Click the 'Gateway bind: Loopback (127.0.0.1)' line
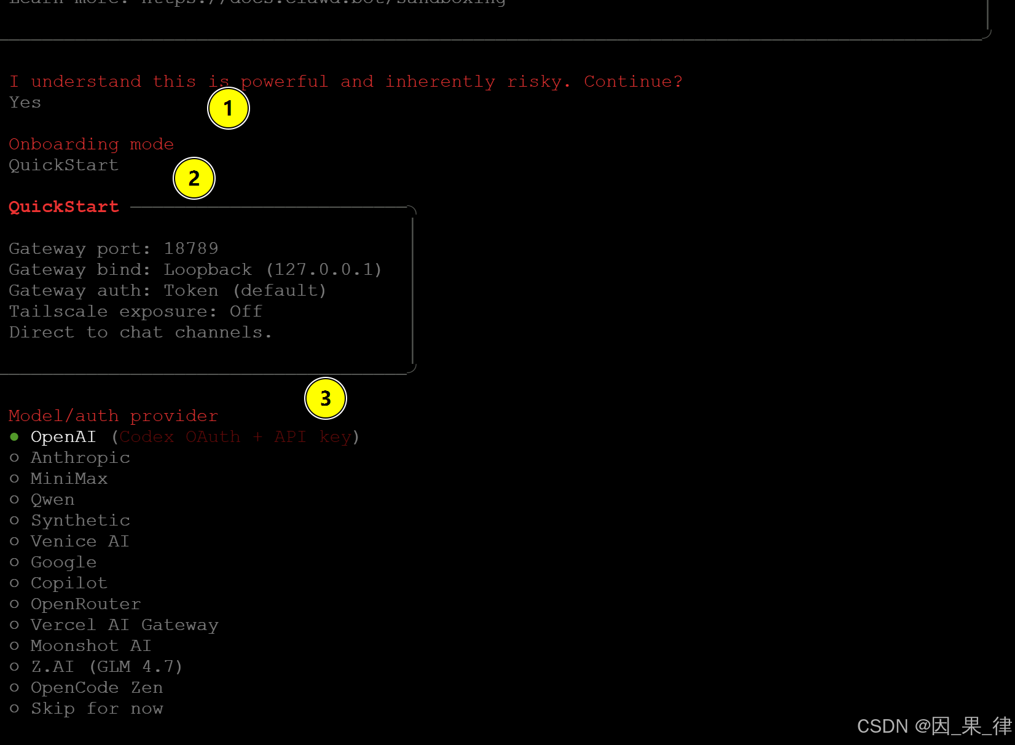 click(x=195, y=270)
